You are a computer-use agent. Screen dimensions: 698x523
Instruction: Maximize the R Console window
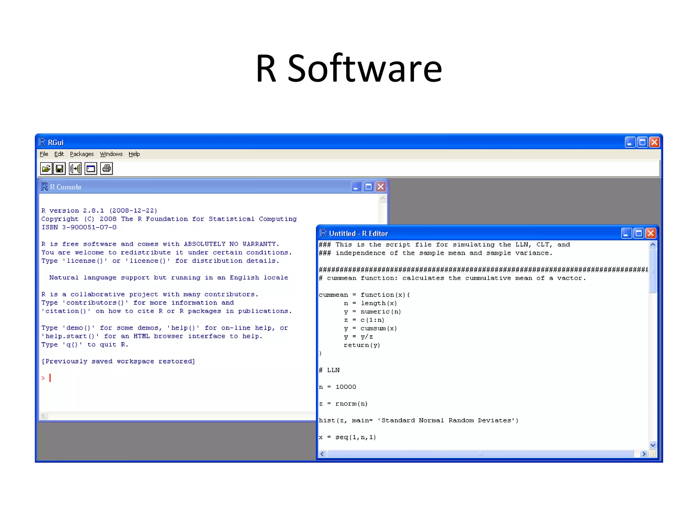tap(368, 187)
